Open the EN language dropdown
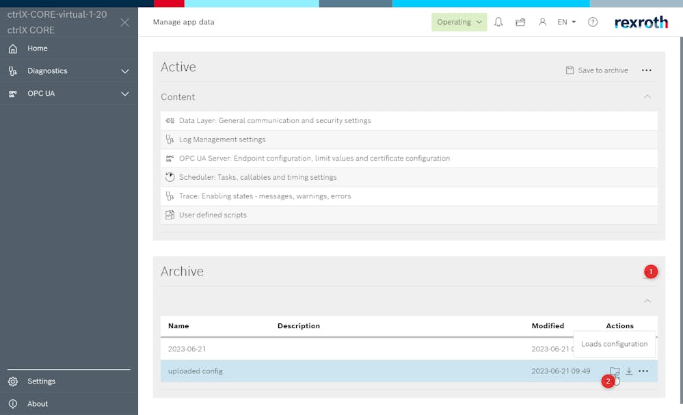 click(566, 22)
